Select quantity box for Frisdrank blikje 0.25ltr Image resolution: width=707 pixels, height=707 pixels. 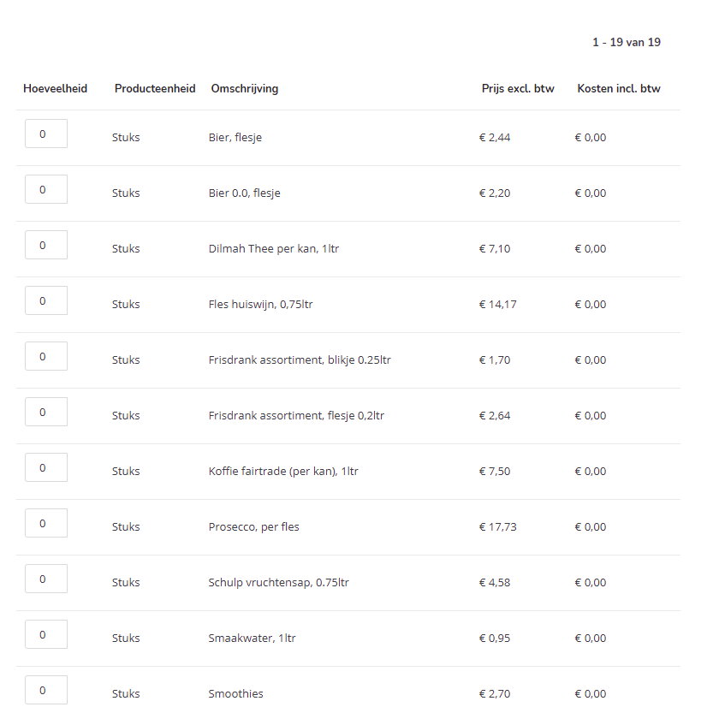(x=46, y=356)
